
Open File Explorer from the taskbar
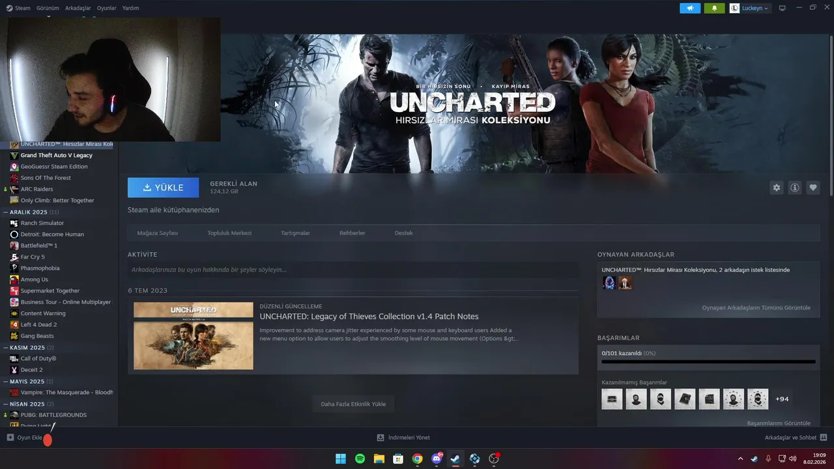[x=379, y=459]
